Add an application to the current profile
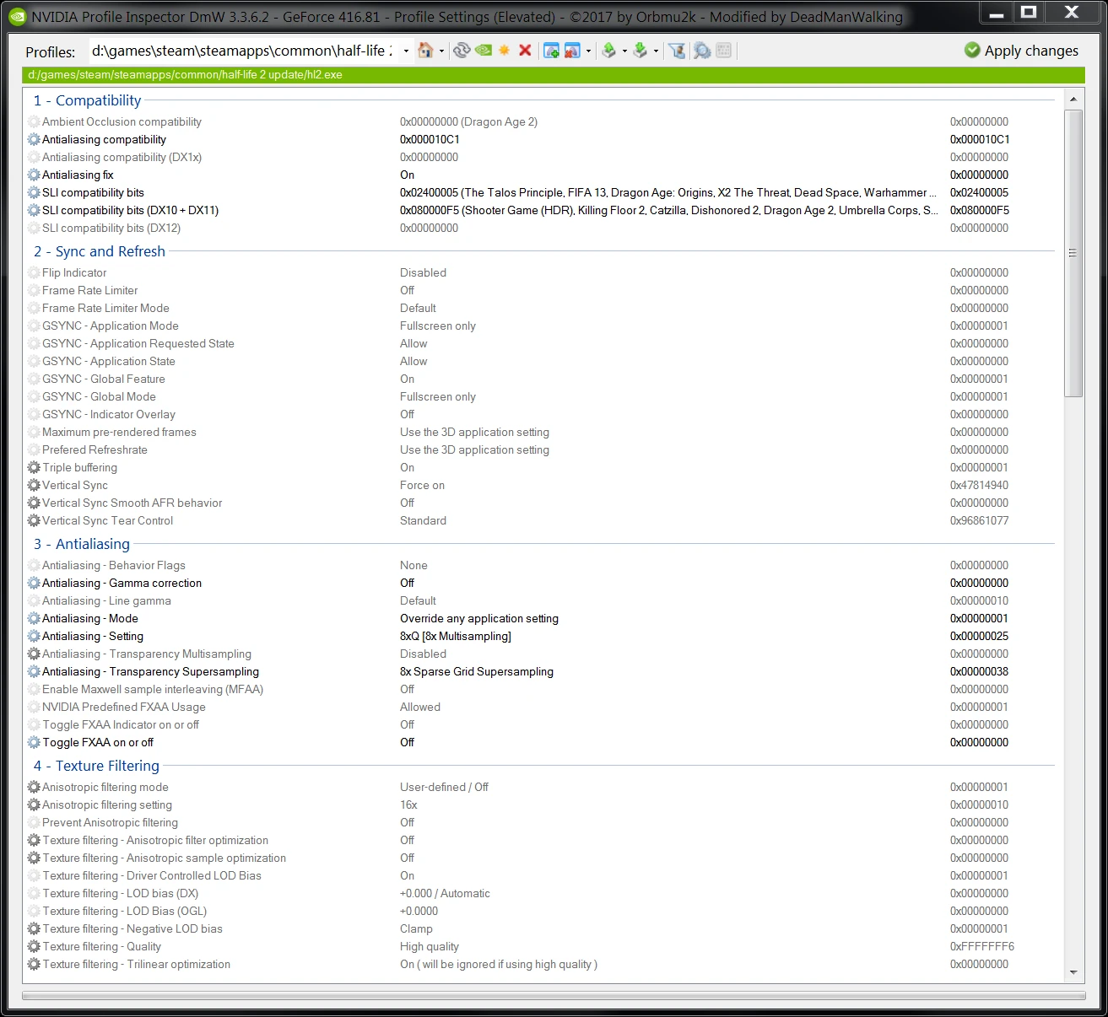 [x=552, y=51]
